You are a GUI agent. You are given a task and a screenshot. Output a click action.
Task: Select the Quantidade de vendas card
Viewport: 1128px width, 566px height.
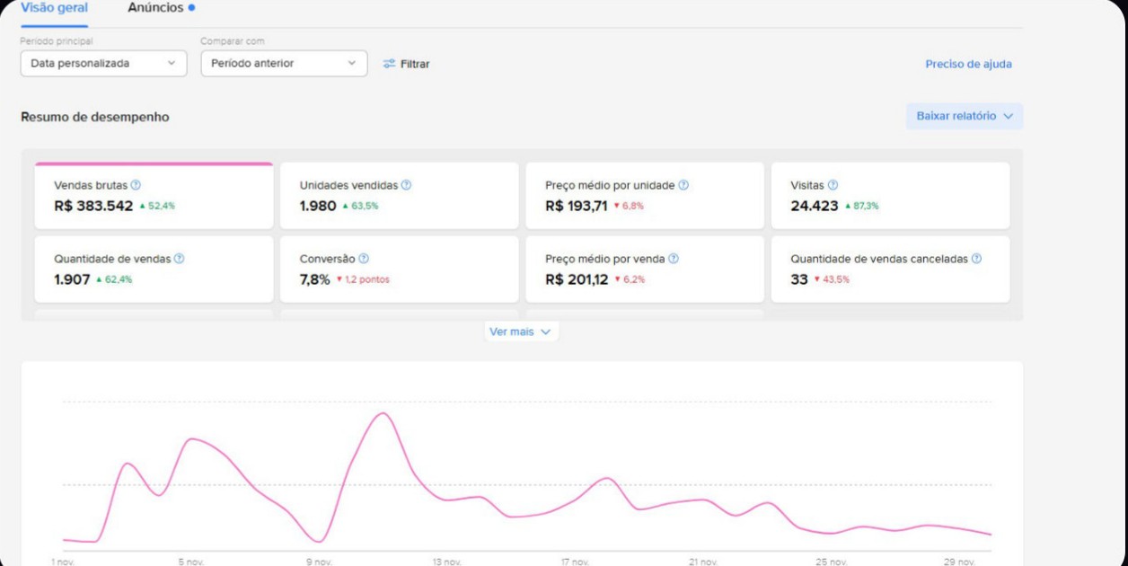tap(154, 270)
